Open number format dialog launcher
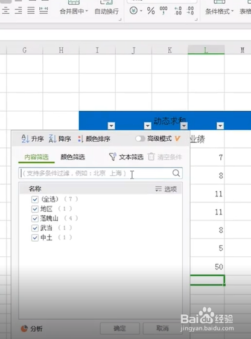 coord(196,20)
